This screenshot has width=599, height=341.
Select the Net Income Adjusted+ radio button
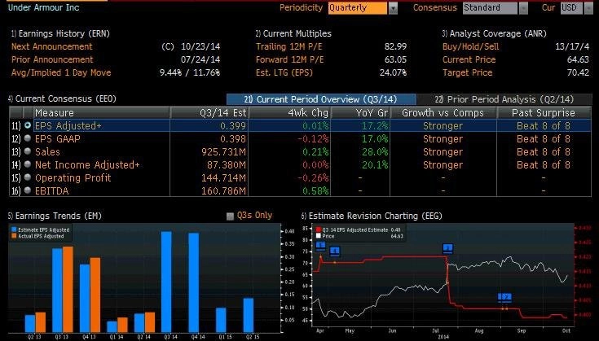[28, 164]
